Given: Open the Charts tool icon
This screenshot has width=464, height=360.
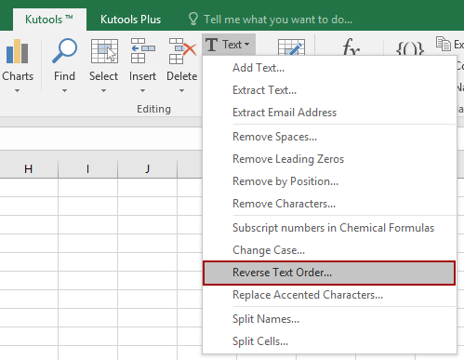Looking at the screenshot, I should click(18, 51).
